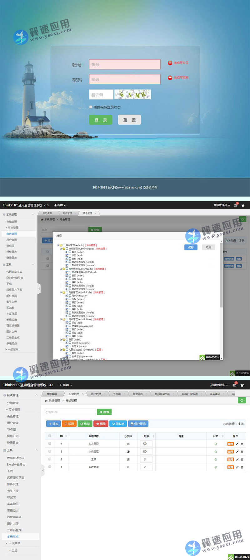This screenshot has height=560, width=250.
Task: Switch to 代码自动生成 tab in 分组管理 window
Action: coord(162,394)
